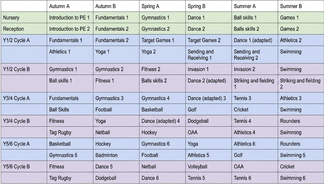Click the Tennis 4 cell
This screenshot has width=324, height=184.
[255, 121]
